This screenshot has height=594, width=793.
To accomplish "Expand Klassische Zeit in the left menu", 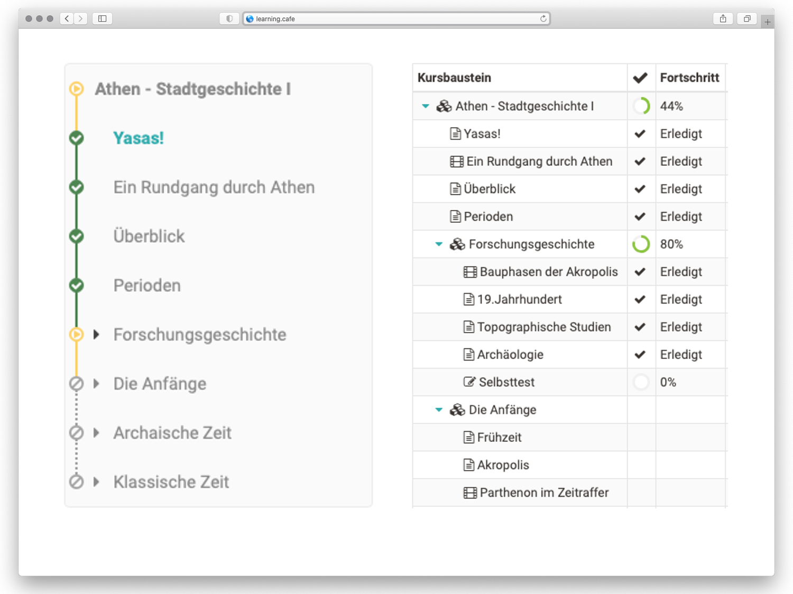I will (x=96, y=482).
